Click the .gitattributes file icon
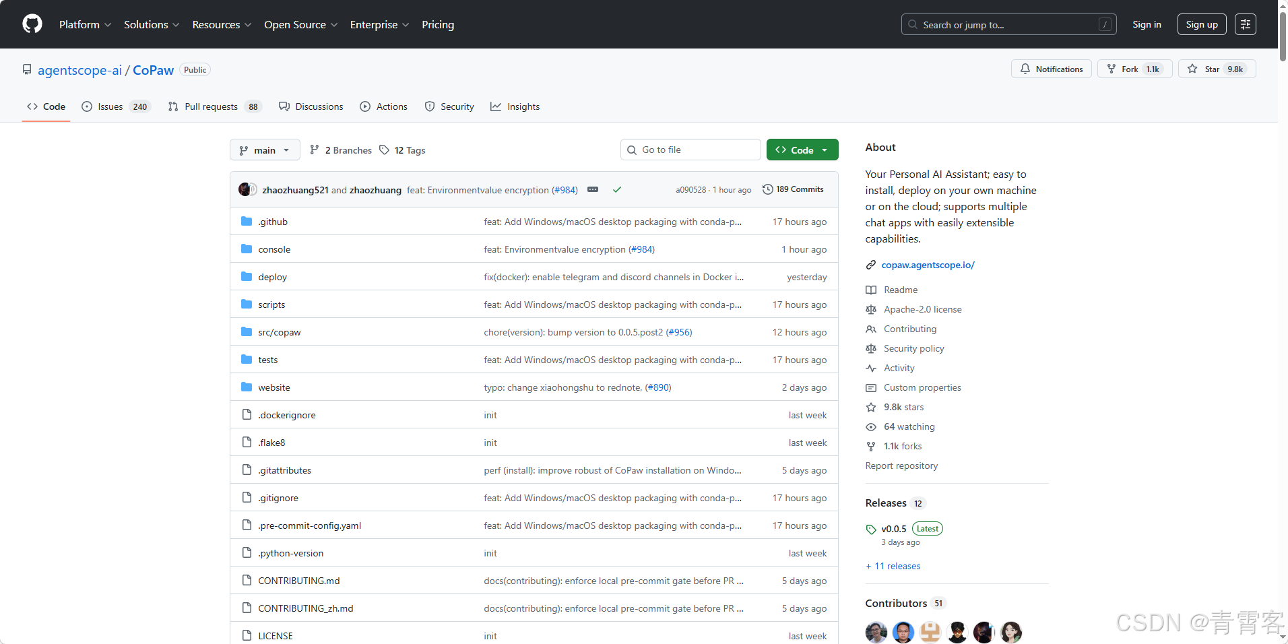Image resolution: width=1288 pixels, height=644 pixels. click(247, 470)
